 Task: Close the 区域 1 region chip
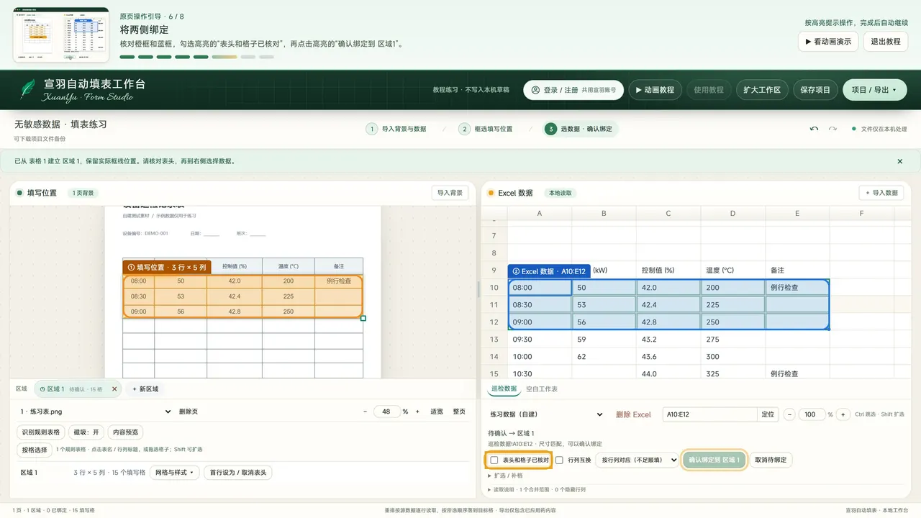click(114, 389)
